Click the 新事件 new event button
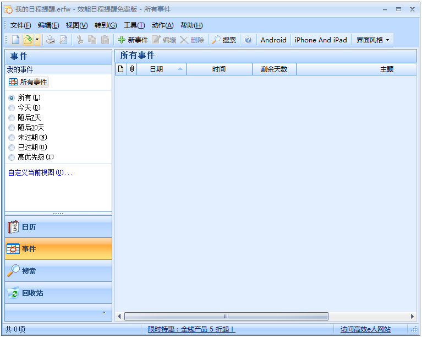Image resolution: width=422 pixels, height=337 pixels. click(x=133, y=40)
